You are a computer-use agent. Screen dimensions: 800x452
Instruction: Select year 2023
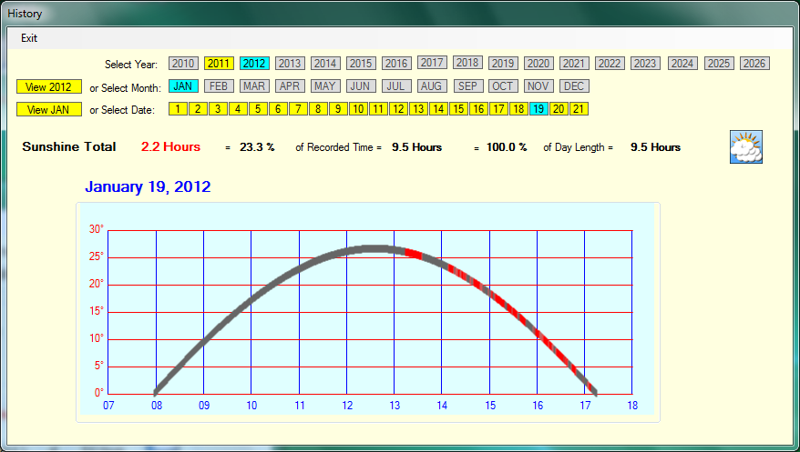[x=645, y=63]
